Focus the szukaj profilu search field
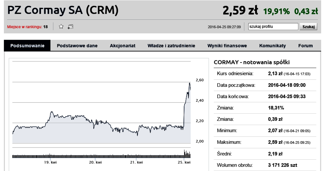The width and height of the screenshot is (327, 171). pyautogui.click(x=273, y=27)
